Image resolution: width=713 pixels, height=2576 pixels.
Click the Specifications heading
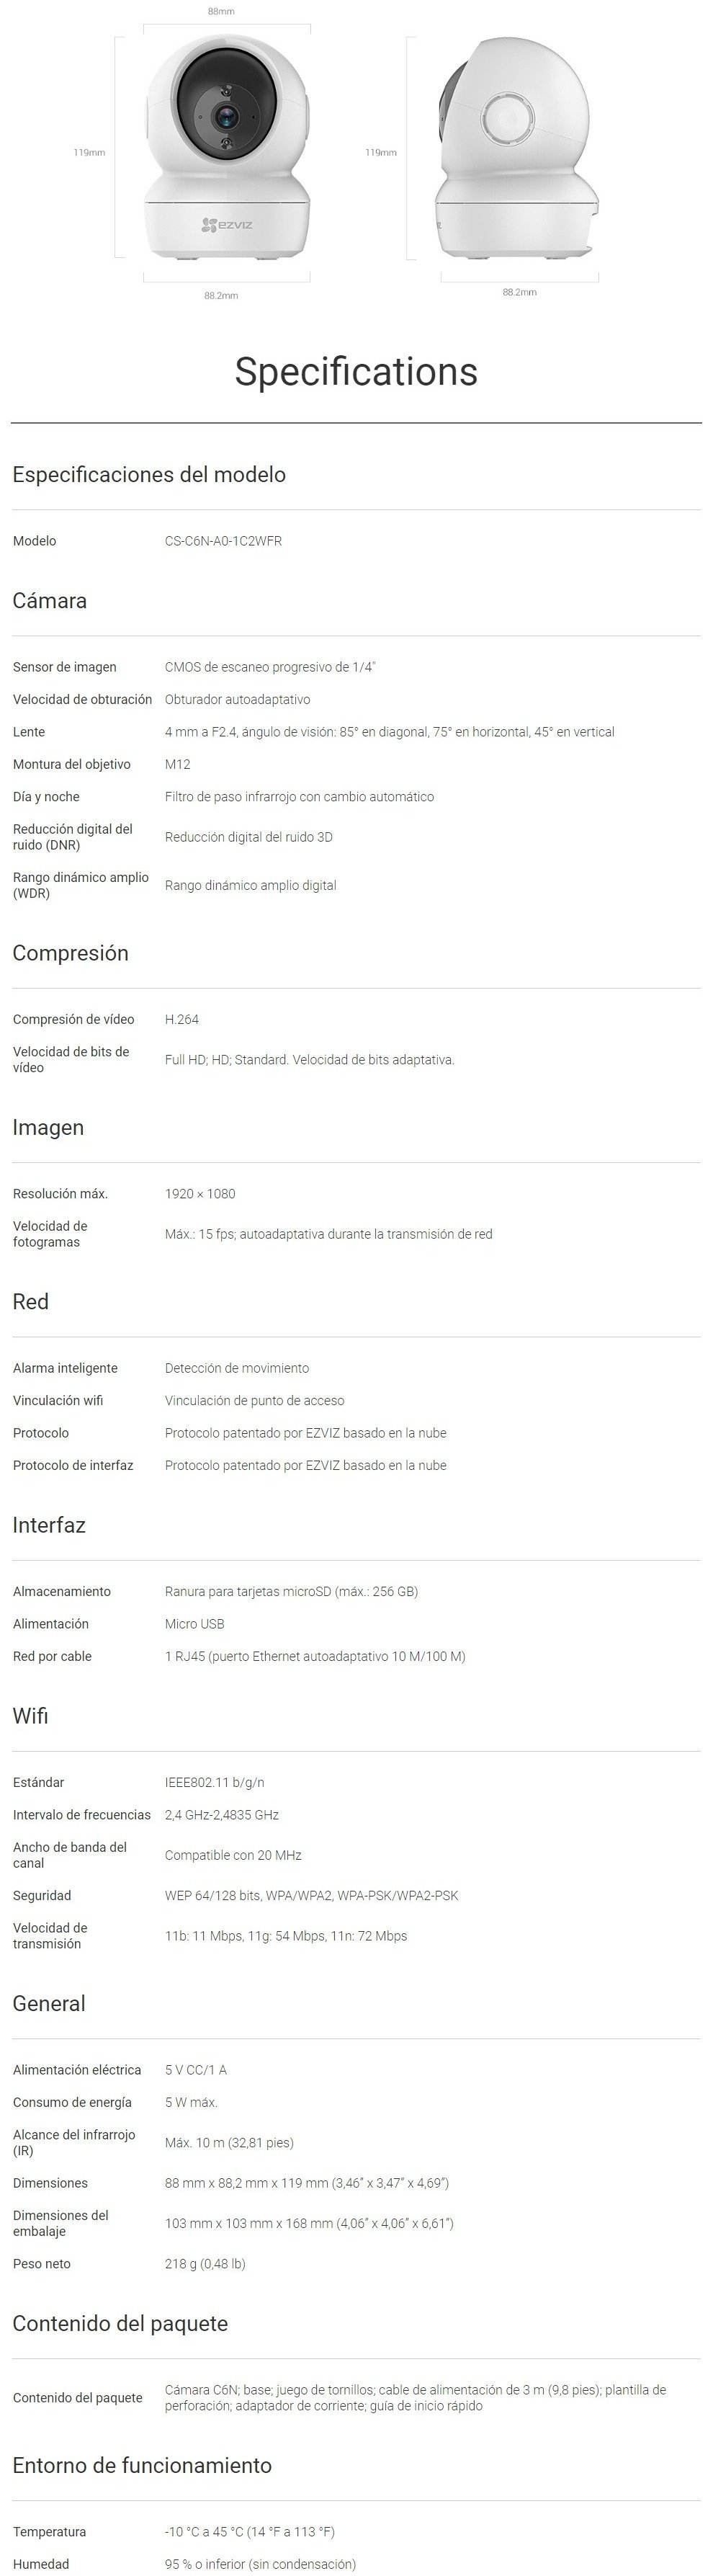(x=356, y=372)
